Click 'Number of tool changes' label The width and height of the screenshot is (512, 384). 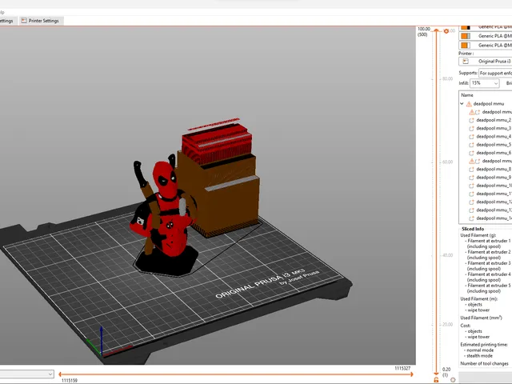coord(484,363)
